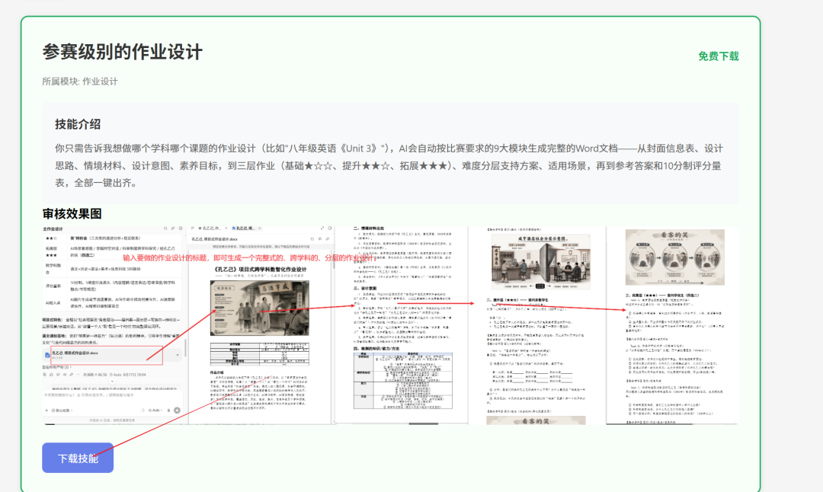
Task: Select the 参赛级别的作业设计 title
Action: pos(122,52)
